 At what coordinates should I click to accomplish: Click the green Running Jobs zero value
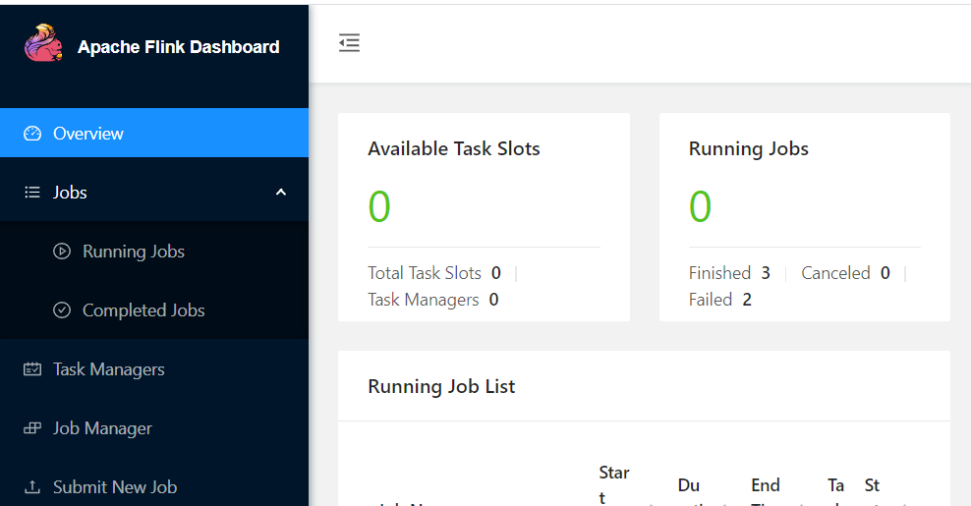(x=700, y=206)
